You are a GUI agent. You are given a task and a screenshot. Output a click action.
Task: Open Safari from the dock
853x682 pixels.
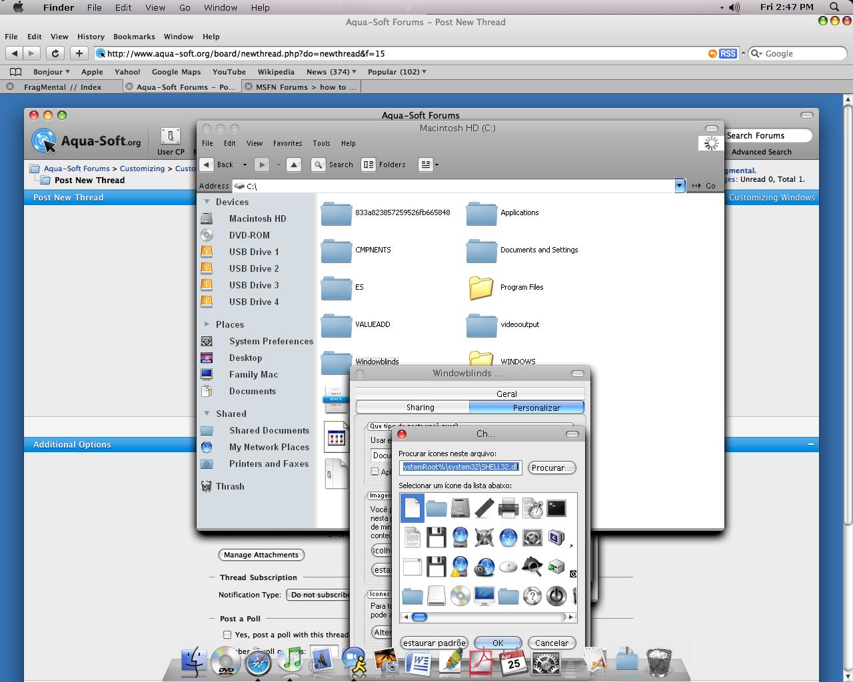(259, 662)
